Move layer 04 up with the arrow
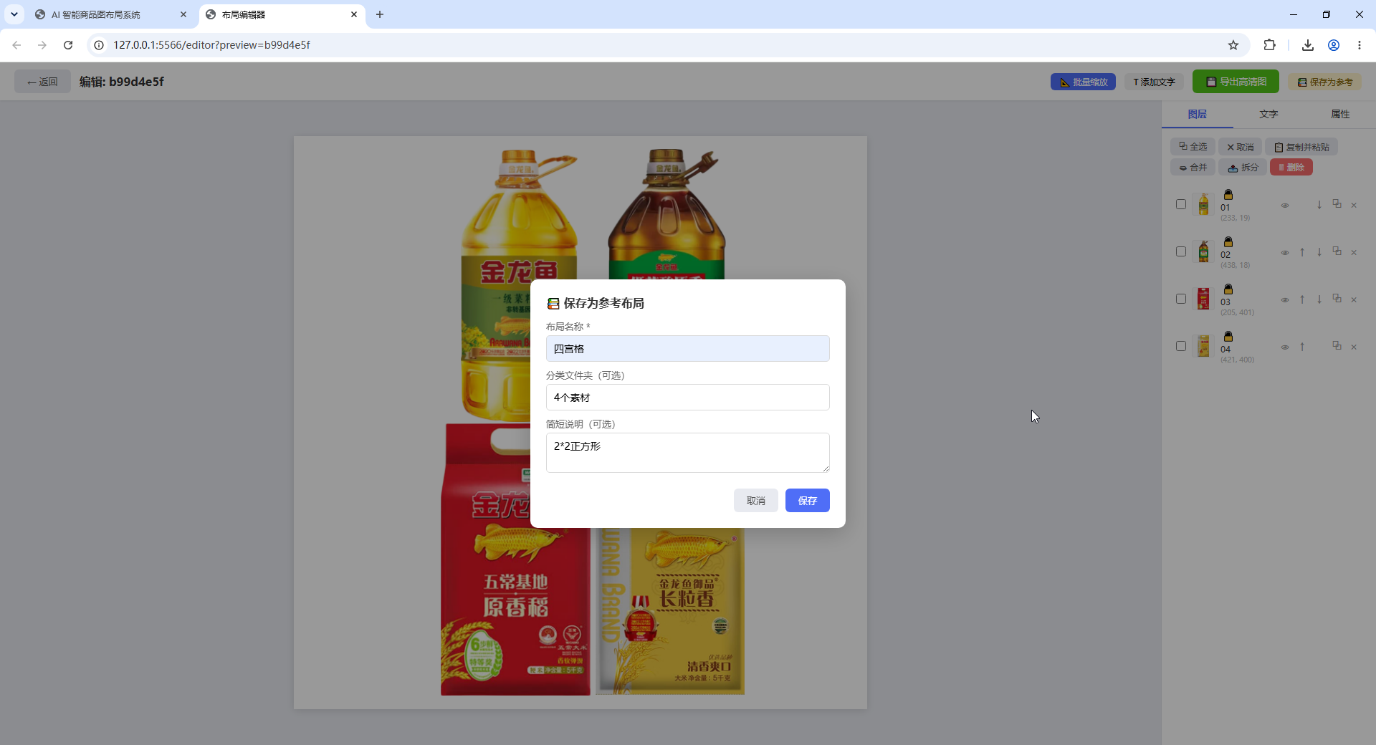The height and width of the screenshot is (745, 1376). point(1302,347)
